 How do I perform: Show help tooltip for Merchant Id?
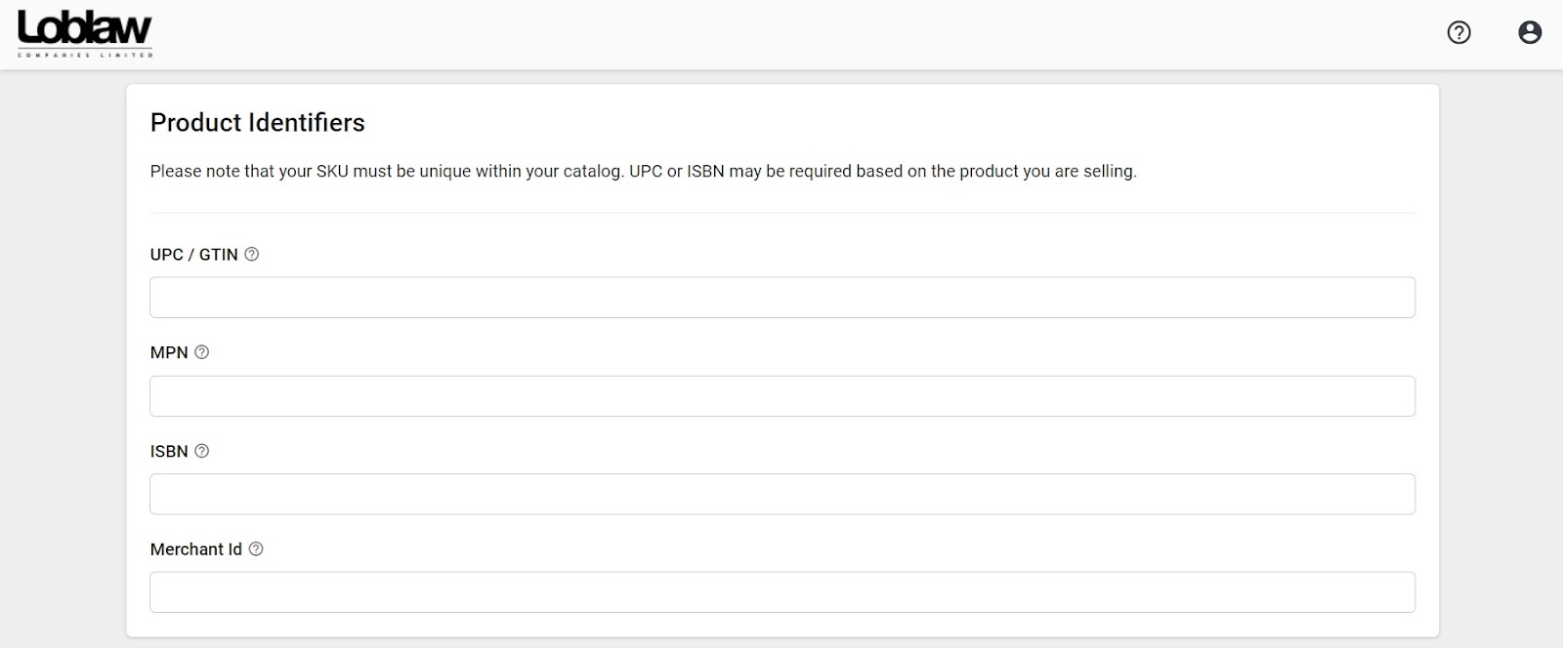(256, 549)
